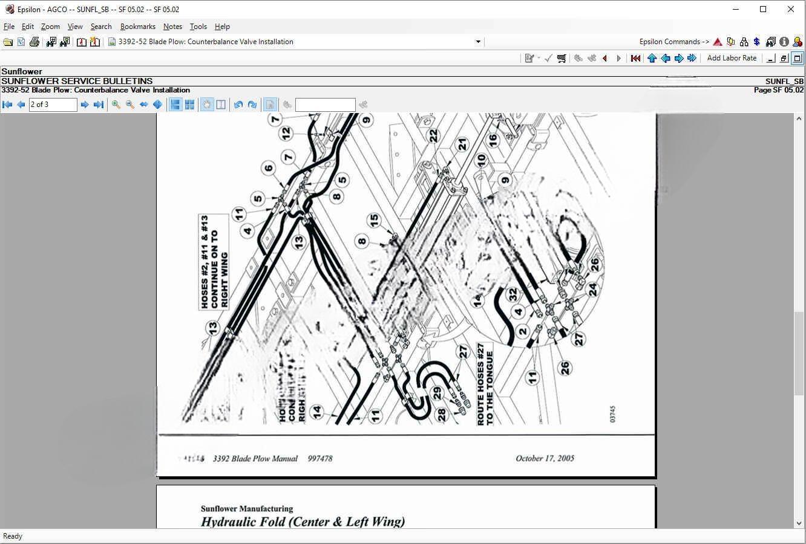Viewport: 806px width, 544px height.
Task: Go to the last page of the document
Action: (99, 105)
